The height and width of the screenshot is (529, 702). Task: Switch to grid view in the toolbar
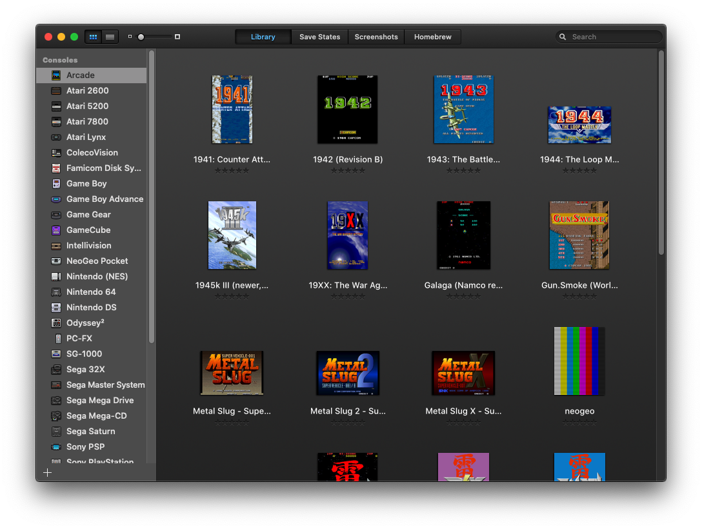click(x=93, y=37)
